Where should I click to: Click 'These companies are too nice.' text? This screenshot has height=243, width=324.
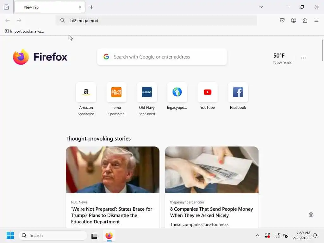[x=199, y=224]
